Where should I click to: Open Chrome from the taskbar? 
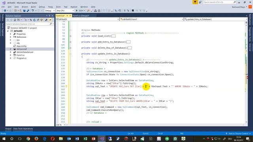(28, 138)
